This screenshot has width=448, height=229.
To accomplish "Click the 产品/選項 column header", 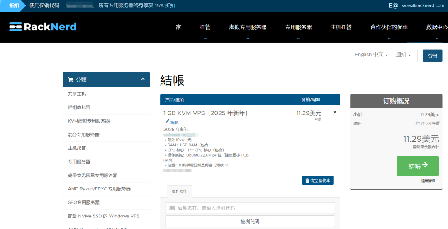I will [x=174, y=100].
